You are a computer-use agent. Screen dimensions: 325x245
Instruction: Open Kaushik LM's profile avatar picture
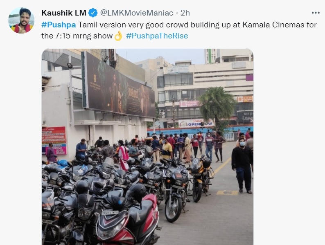tap(21, 20)
